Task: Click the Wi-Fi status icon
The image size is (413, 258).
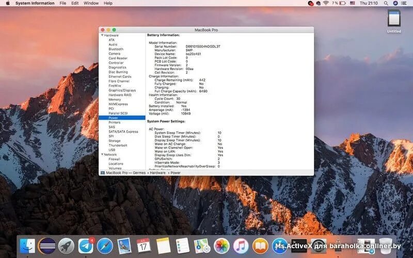Action: tap(326, 3)
